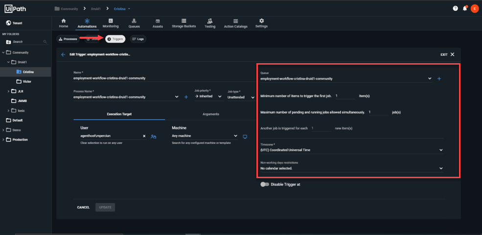Open the Queues tab
The width and height of the screenshot is (482, 235).
[x=134, y=23]
